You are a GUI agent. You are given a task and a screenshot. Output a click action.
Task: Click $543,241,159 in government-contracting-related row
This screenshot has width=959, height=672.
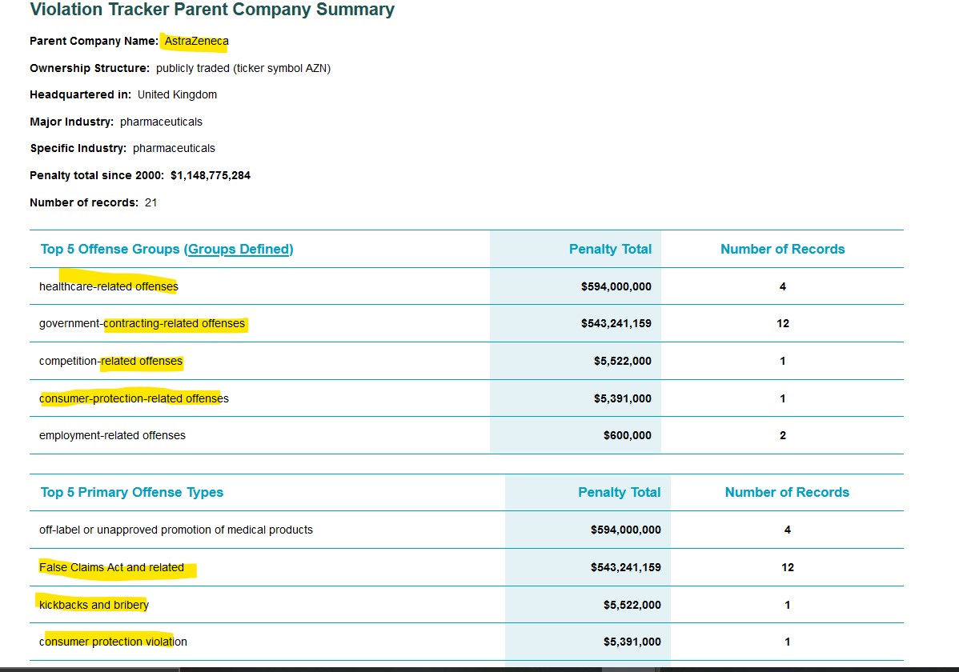616,323
